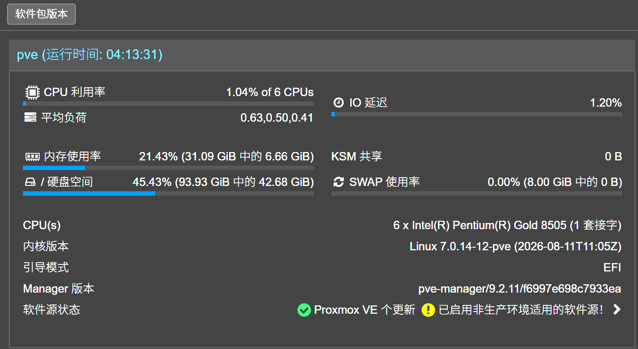Select the kernel version Linux text
Image resolution: width=638 pixels, height=349 pixels.
(x=516, y=246)
